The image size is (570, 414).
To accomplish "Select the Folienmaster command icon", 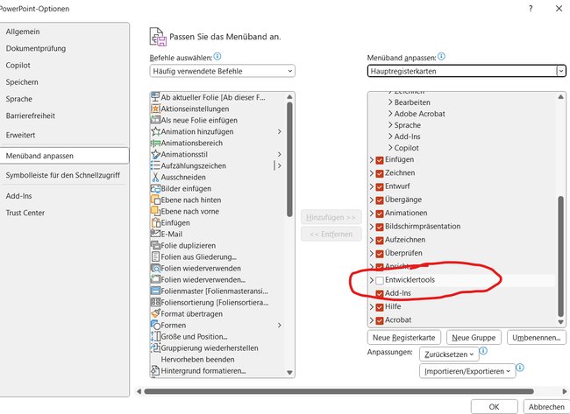I will pos(155,291).
